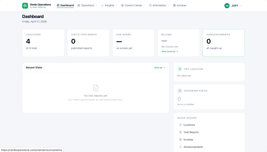Click the Upcoming Visits calendar icon
Screen dimensions: 267x152
coord(180,91)
